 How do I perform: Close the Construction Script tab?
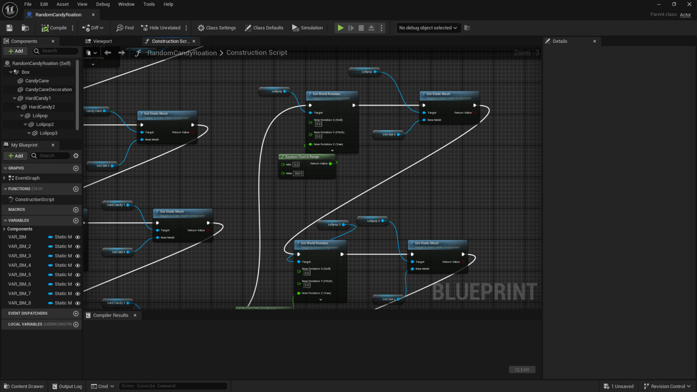click(194, 41)
